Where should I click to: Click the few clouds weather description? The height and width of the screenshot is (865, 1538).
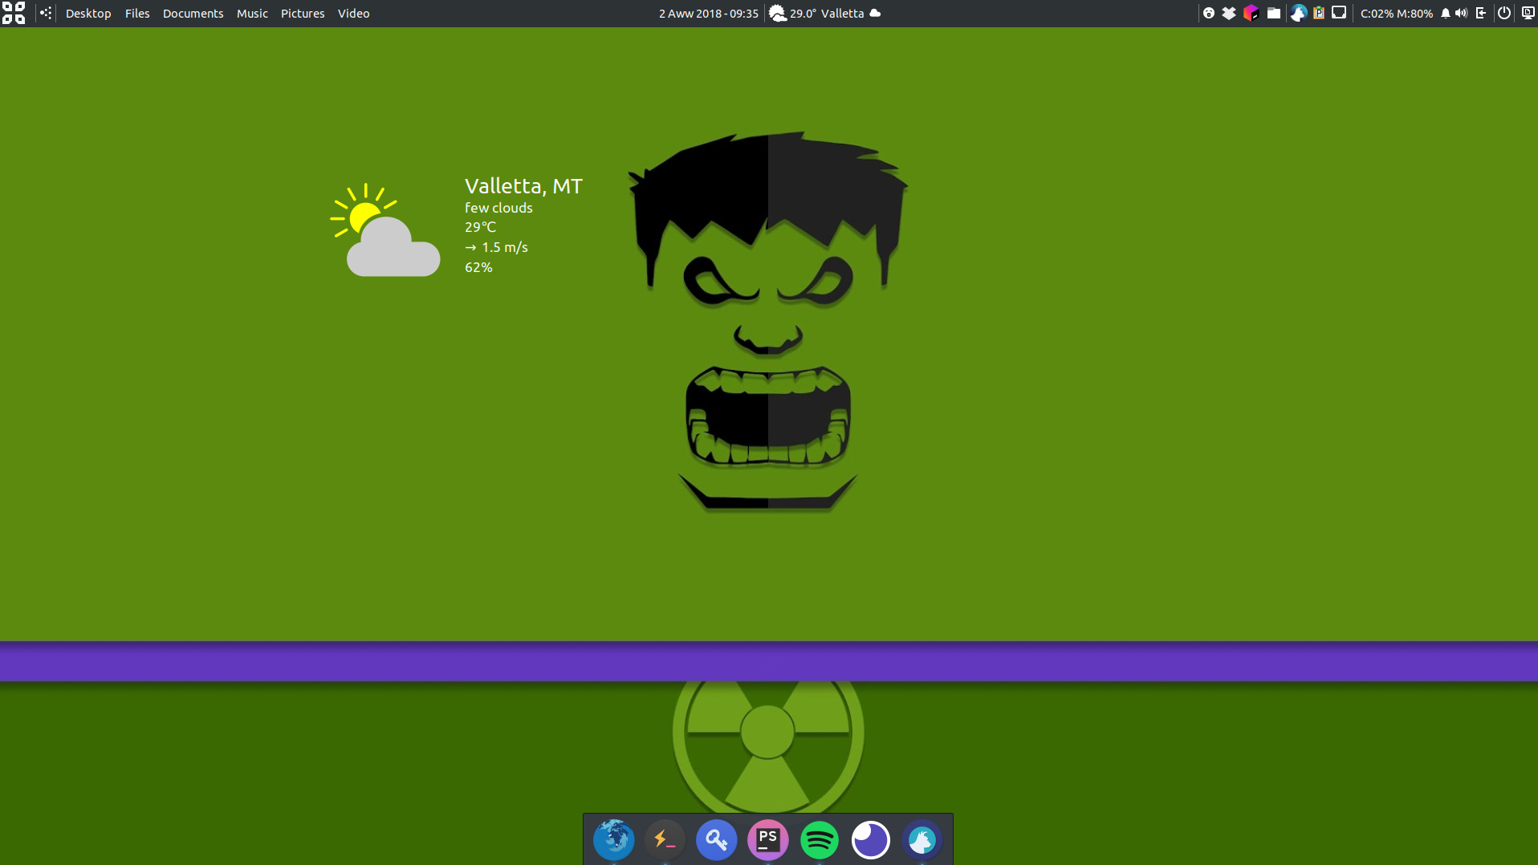pyautogui.click(x=498, y=208)
